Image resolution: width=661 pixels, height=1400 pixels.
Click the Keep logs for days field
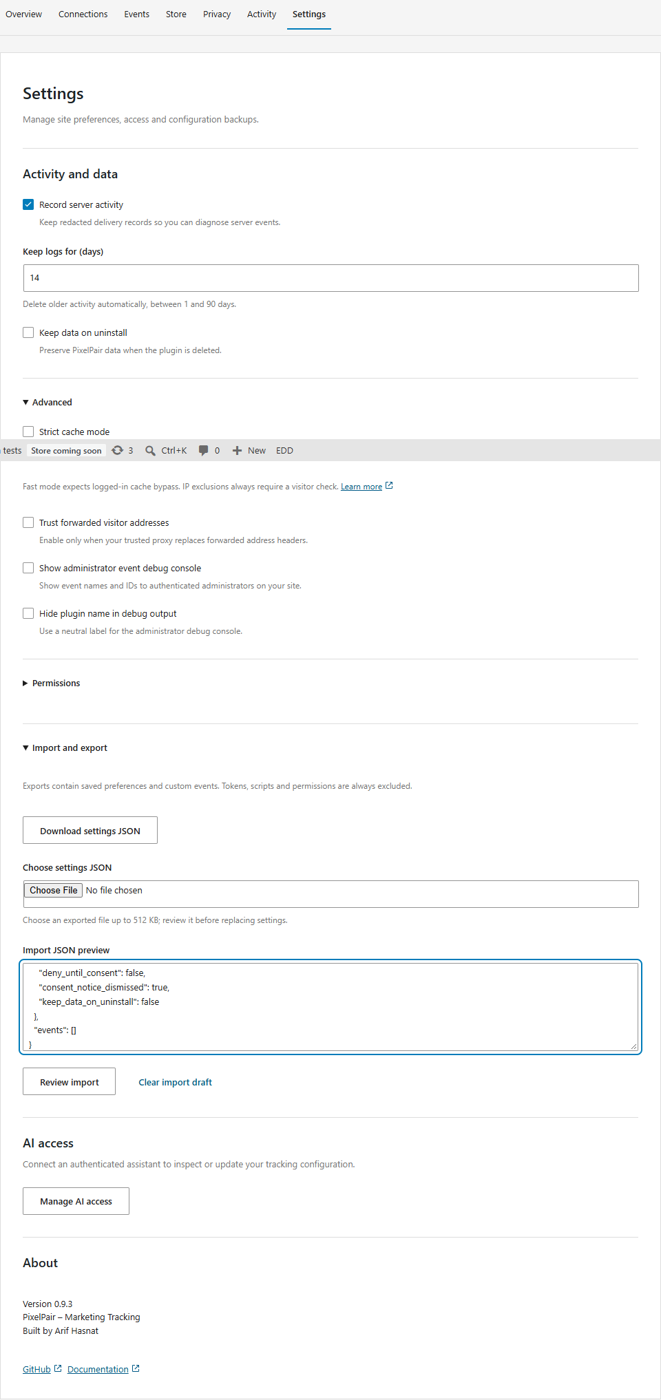330,278
